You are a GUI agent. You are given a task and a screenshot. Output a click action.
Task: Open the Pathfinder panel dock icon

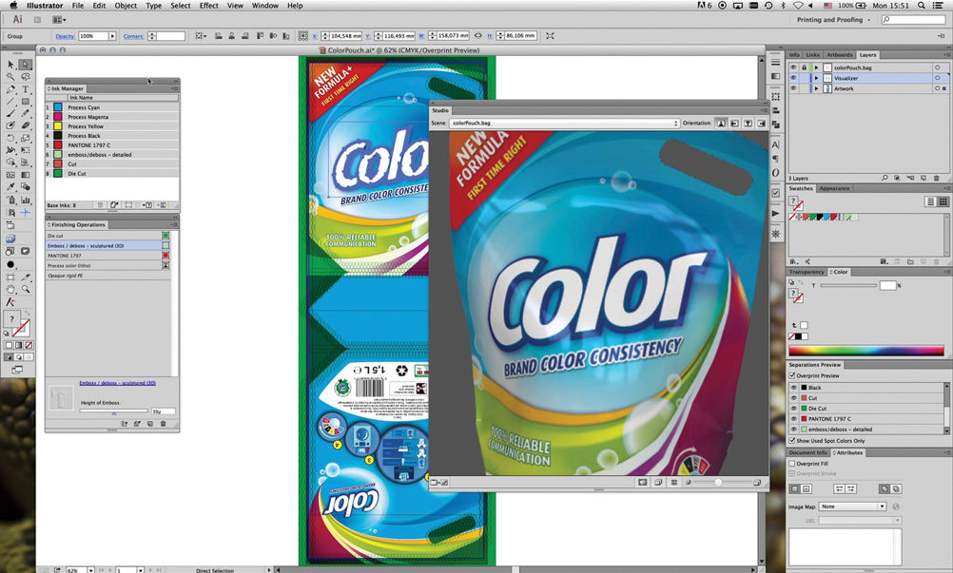click(775, 124)
